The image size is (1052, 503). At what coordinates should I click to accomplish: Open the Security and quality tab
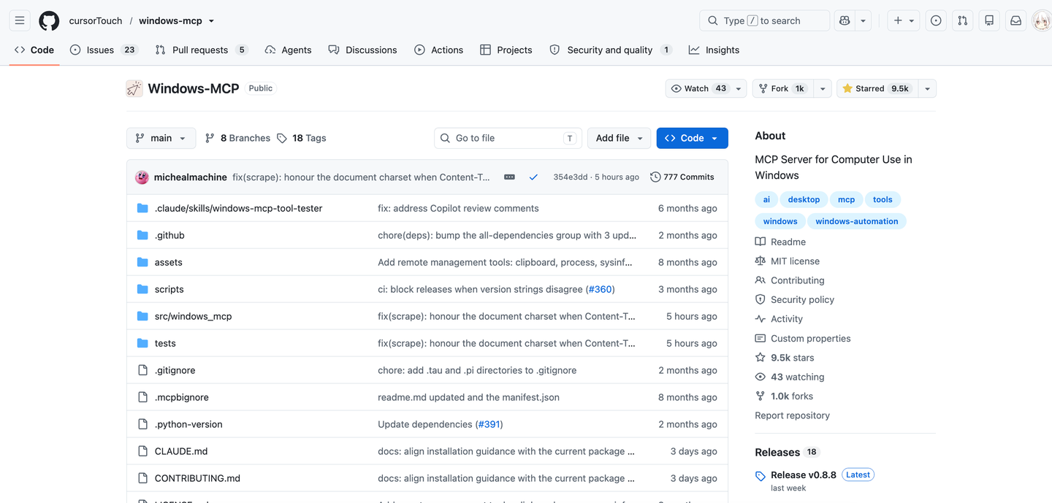coord(610,50)
